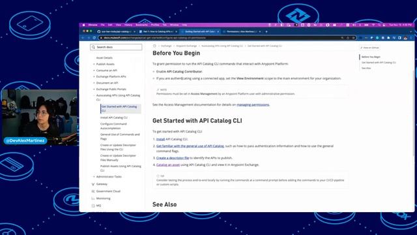
Task: Open the Catalog an asset link
Action: pos(168,165)
